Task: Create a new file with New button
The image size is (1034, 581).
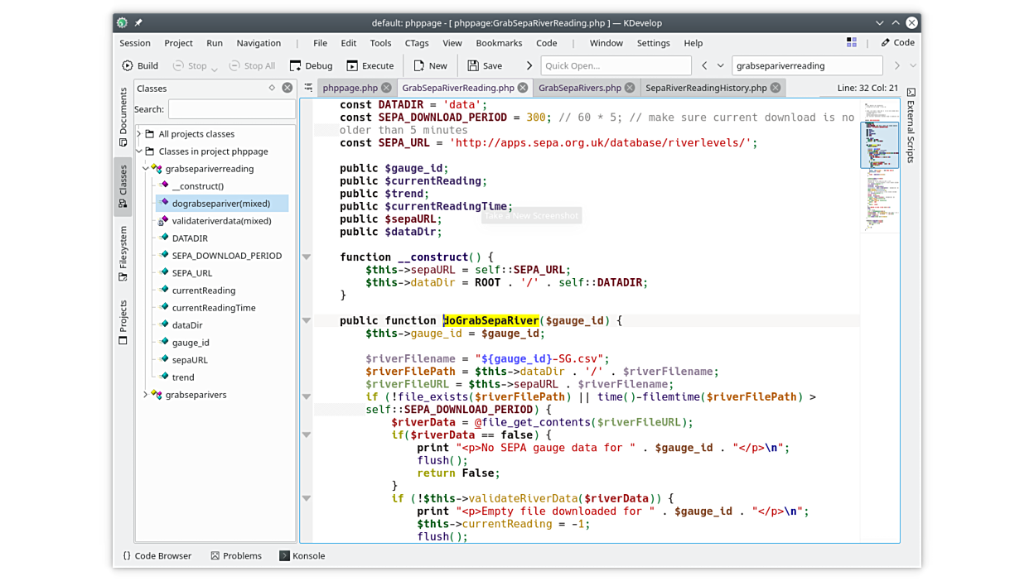Action: [x=430, y=65]
